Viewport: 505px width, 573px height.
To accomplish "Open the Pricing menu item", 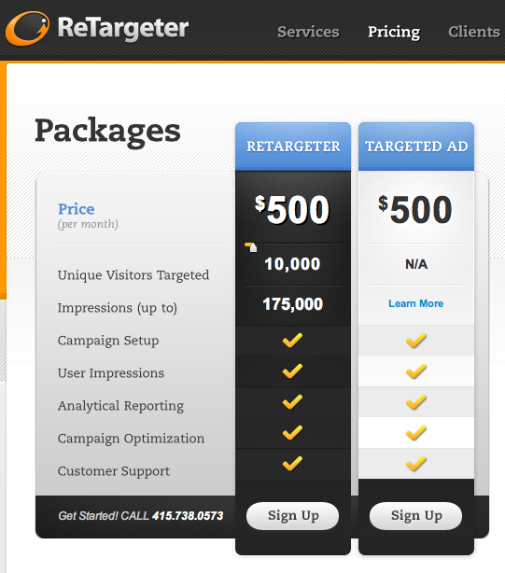I will (394, 32).
